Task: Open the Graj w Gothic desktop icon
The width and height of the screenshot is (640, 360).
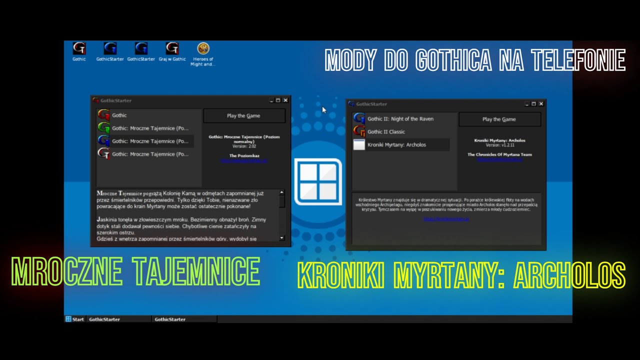Action: (x=172, y=52)
